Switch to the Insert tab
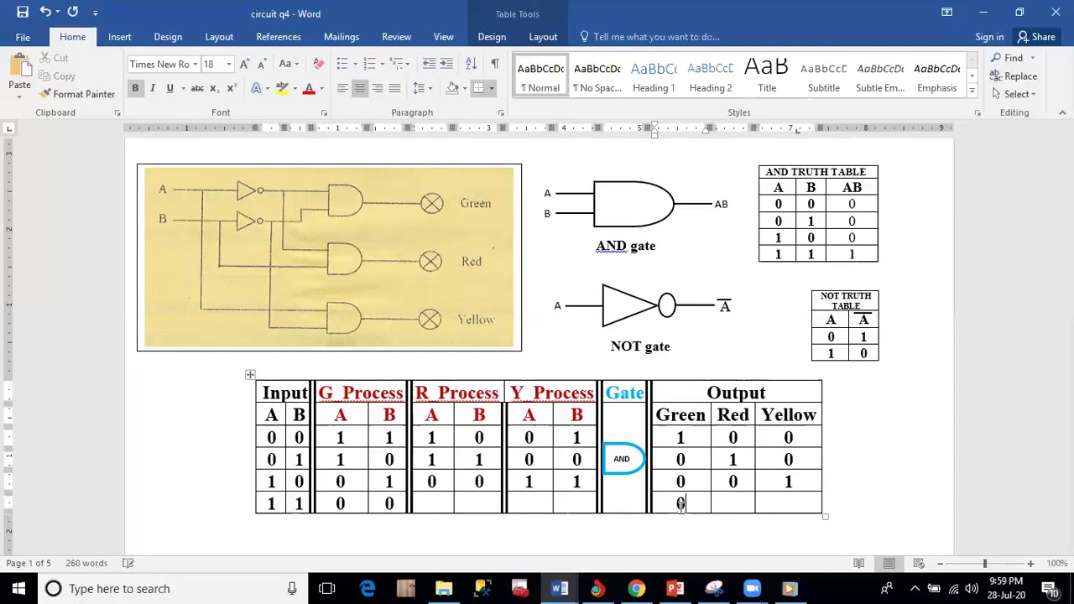This screenshot has width=1074, height=604. coord(119,37)
